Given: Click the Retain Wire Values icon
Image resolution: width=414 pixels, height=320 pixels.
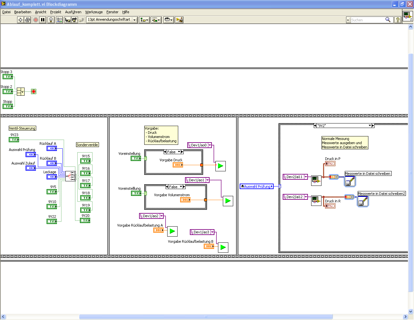Looking at the screenshot, I should 59,20.
